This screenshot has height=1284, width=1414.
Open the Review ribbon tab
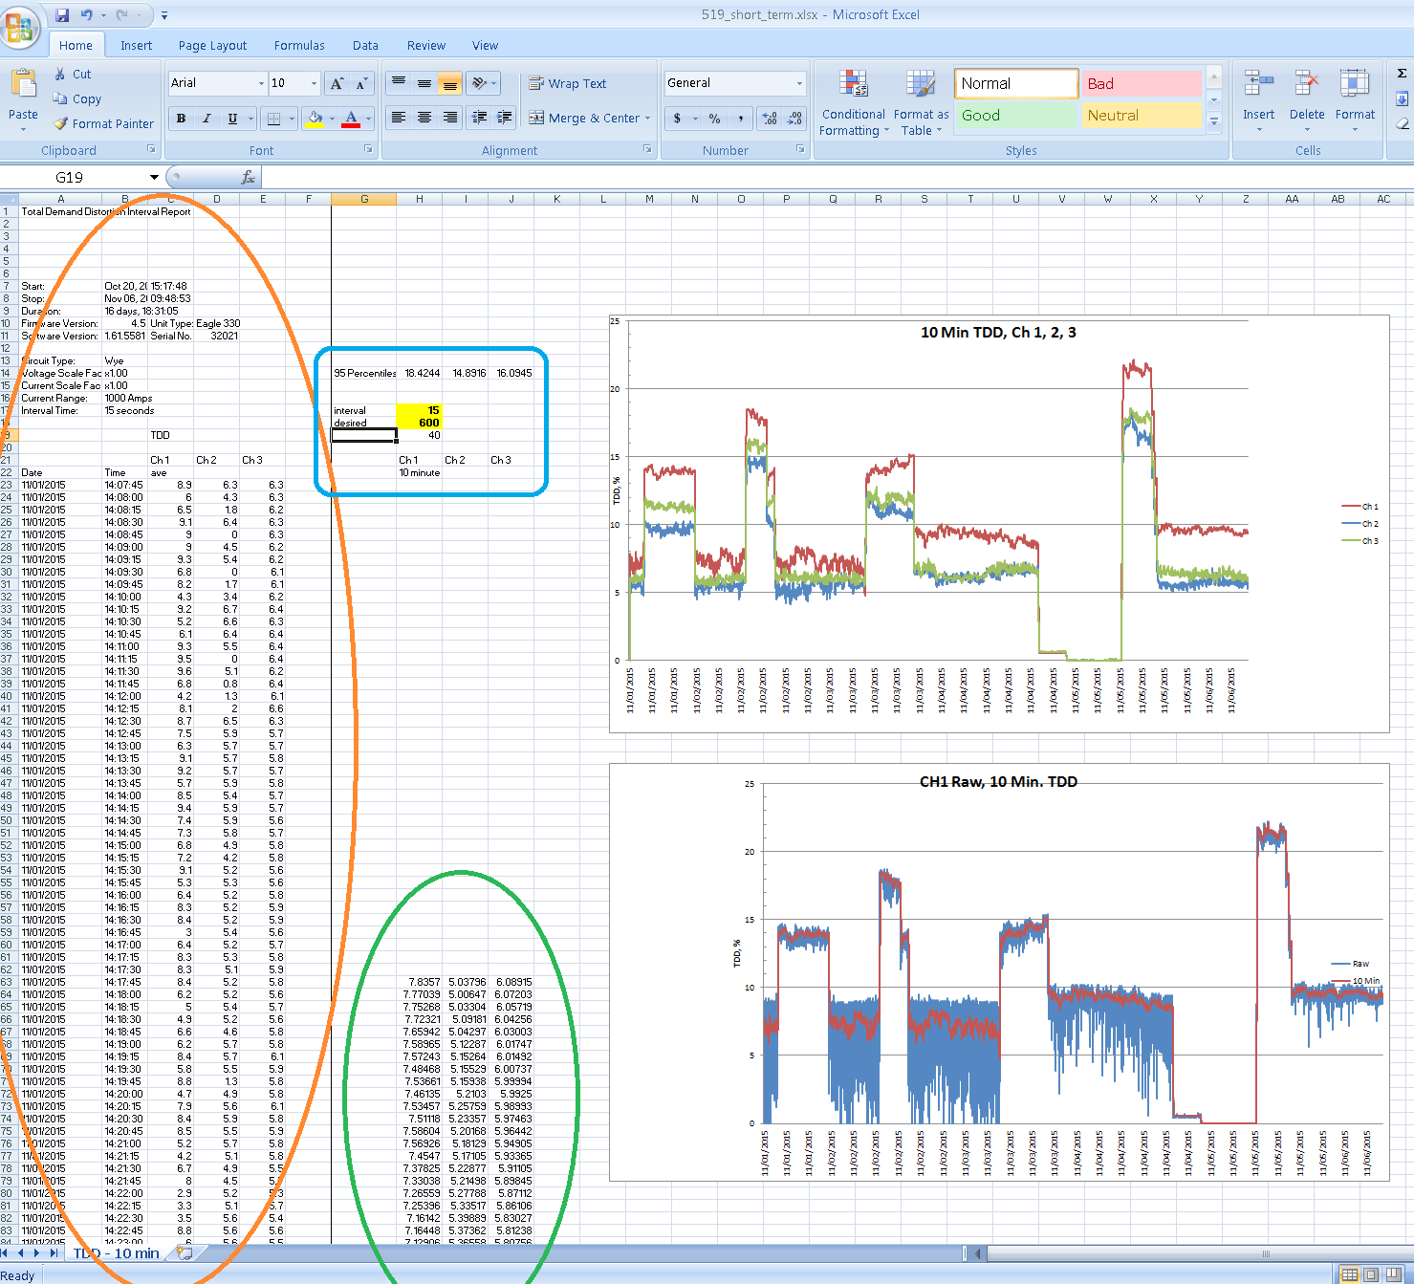point(424,45)
